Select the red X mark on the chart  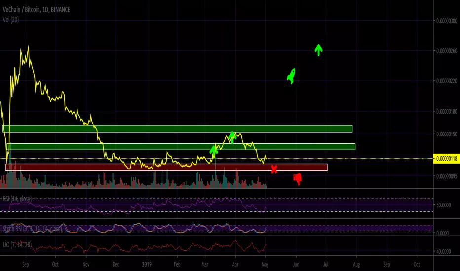coord(274,169)
